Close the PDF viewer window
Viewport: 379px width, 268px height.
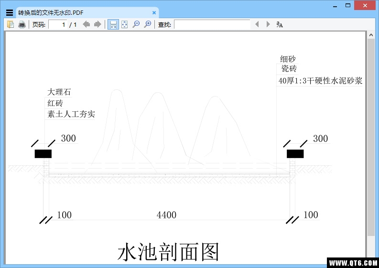click(365, 5)
